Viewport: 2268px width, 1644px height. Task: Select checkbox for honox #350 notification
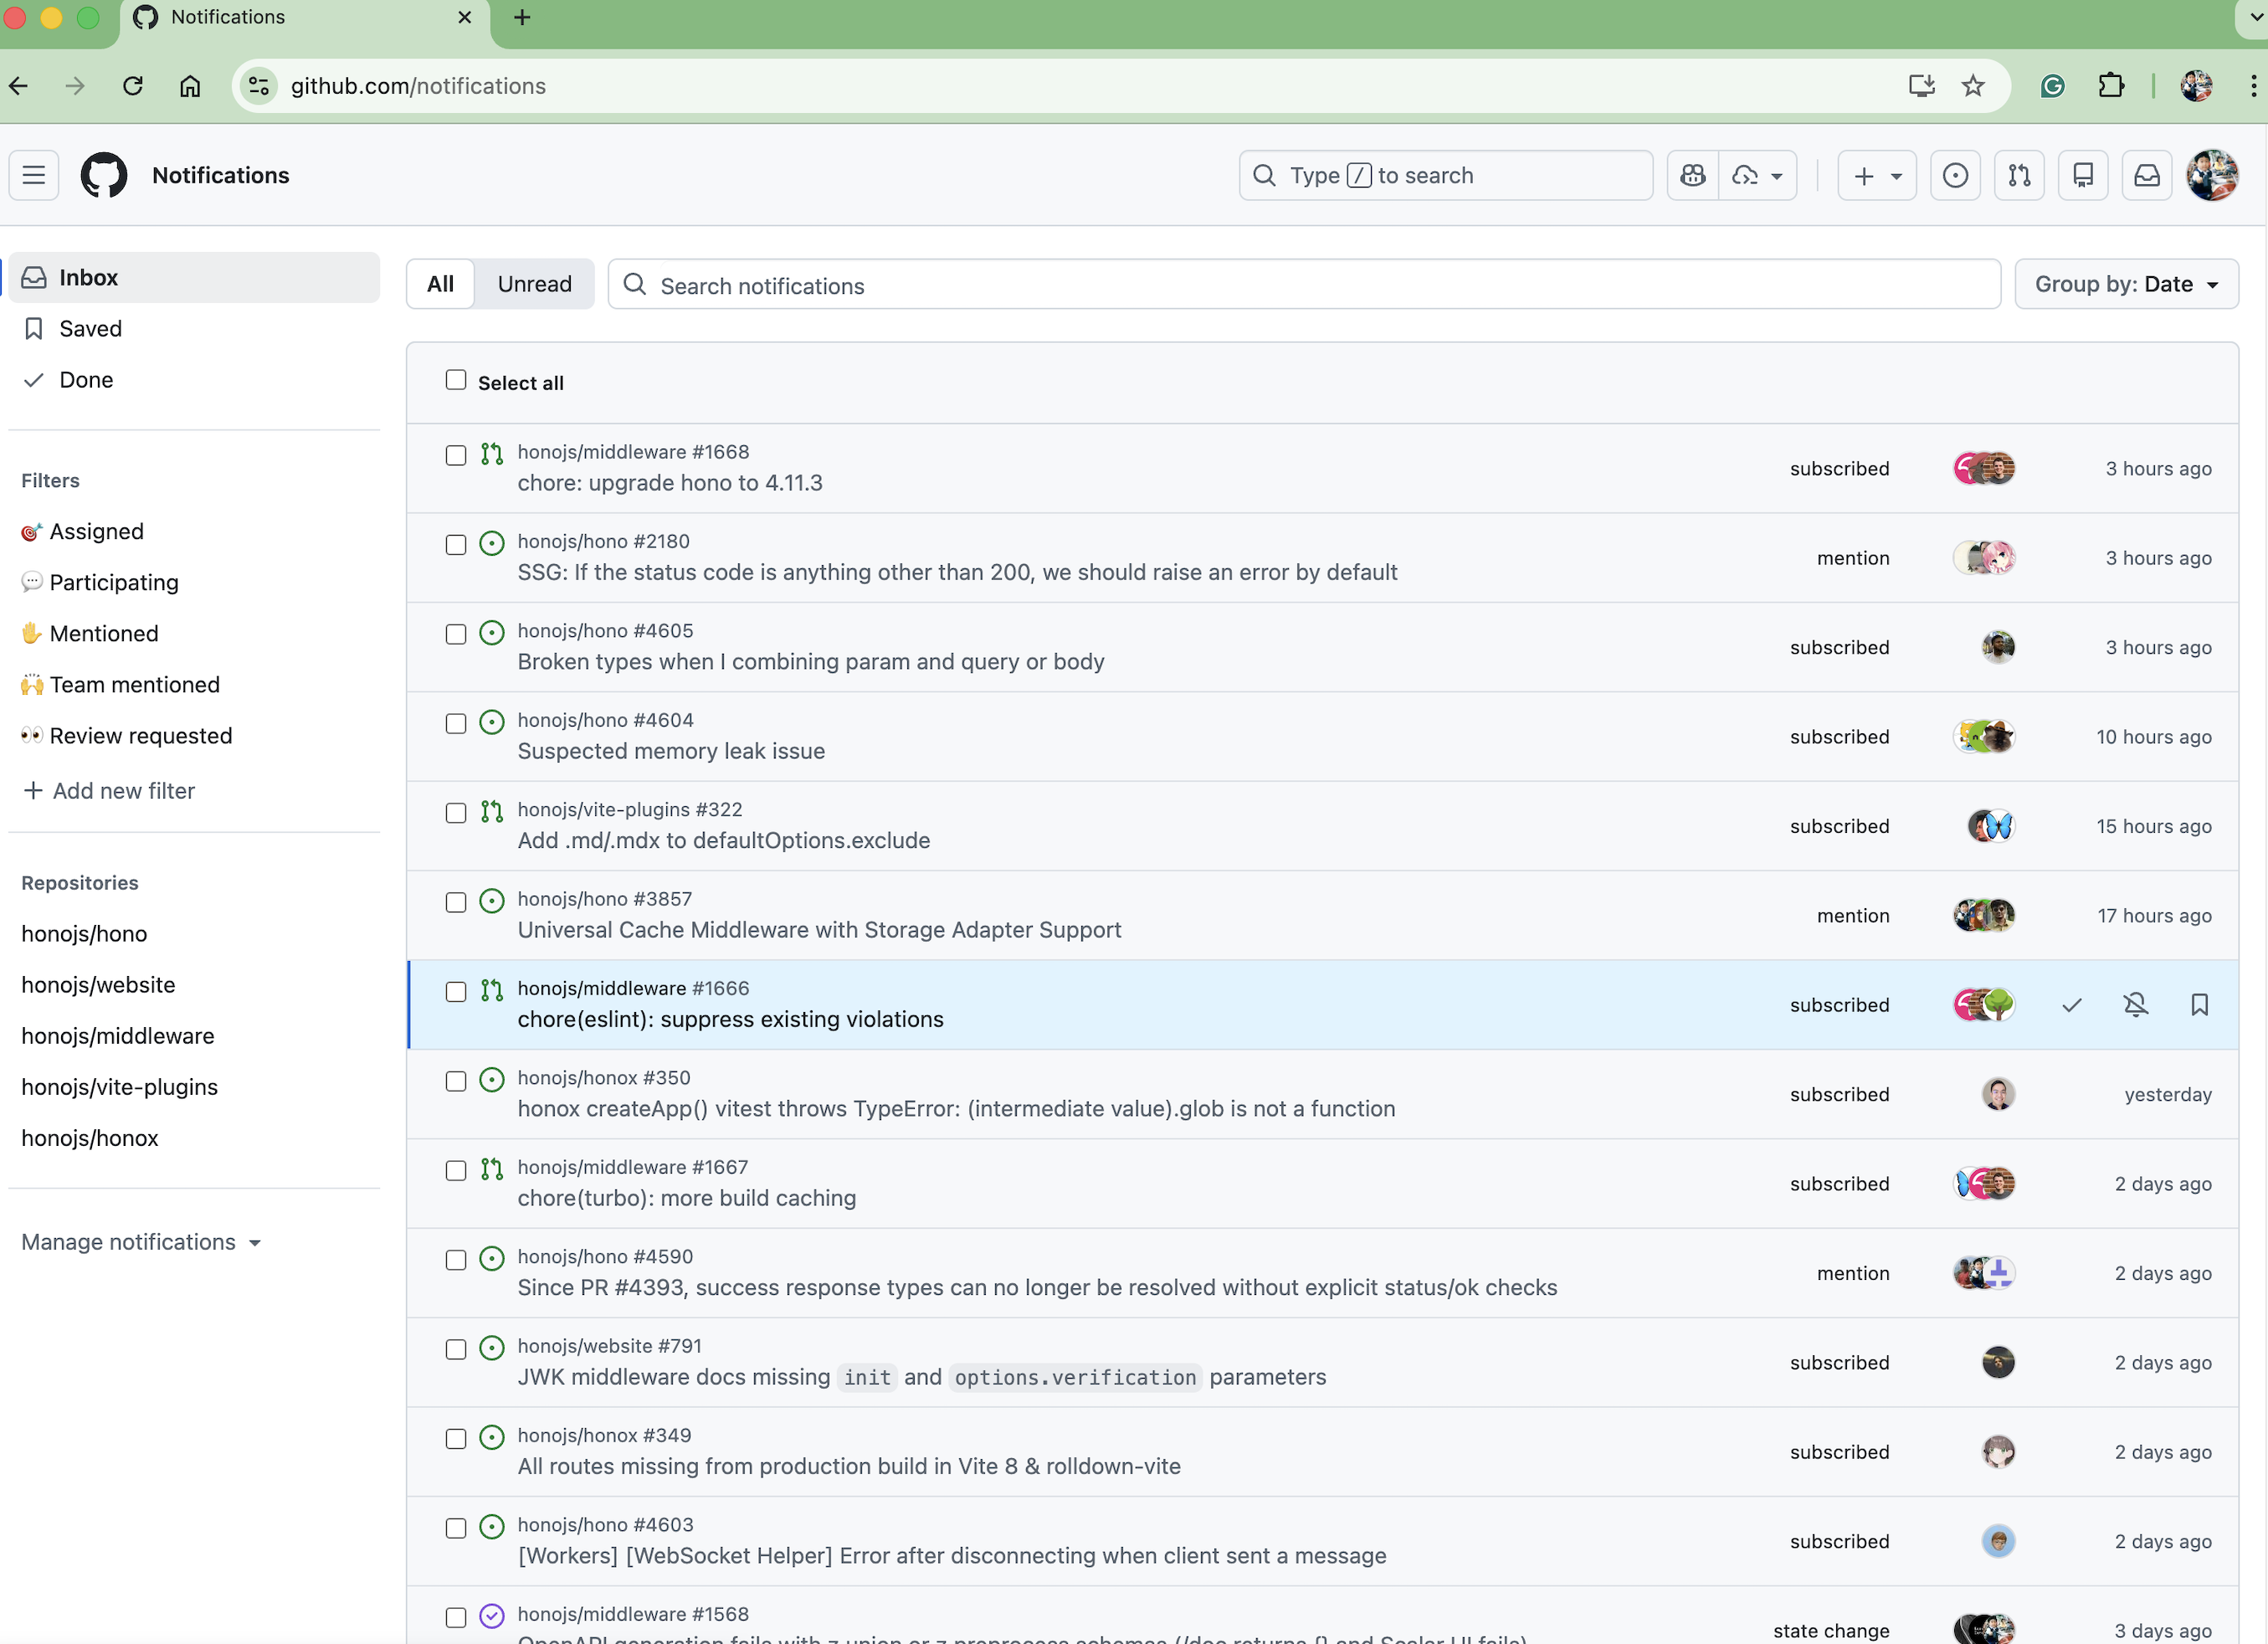(x=456, y=1082)
